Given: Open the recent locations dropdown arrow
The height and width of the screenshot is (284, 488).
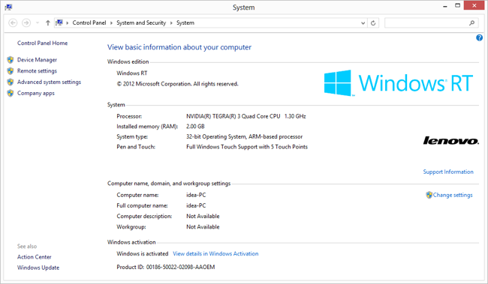Looking at the screenshot, I should 38,22.
